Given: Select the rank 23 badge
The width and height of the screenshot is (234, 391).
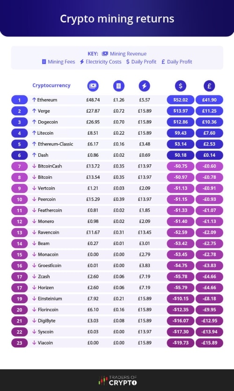Looking at the screenshot, I should pos(19,343).
